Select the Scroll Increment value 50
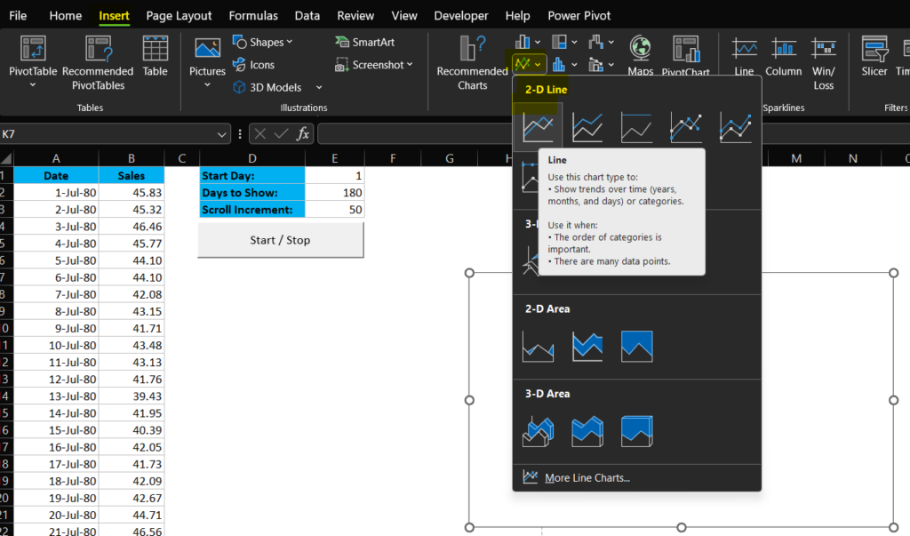910x536 pixels. click(x=335, y=210)
